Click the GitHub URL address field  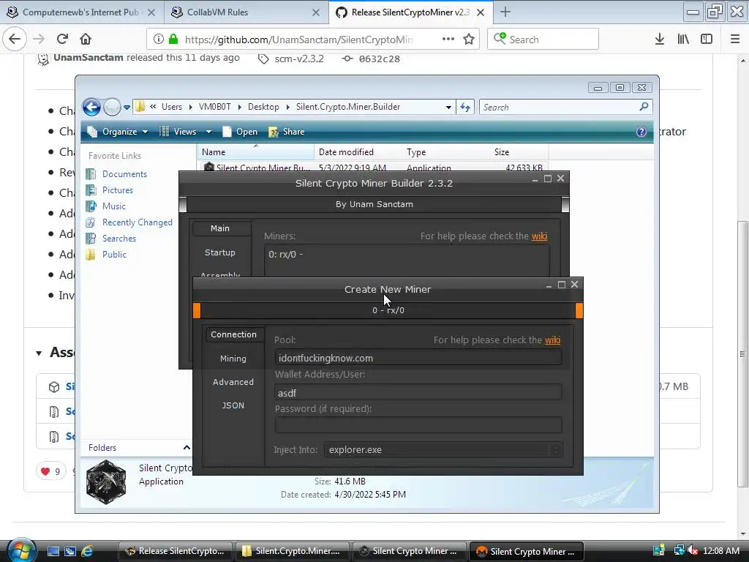[x=298, y=40]
